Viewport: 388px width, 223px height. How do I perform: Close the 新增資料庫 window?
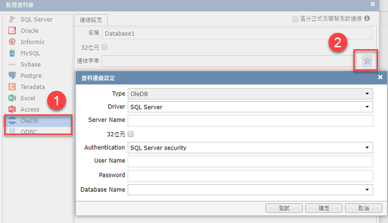[373, 4]
